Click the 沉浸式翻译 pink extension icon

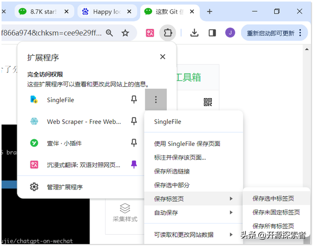[x=34, y=164]
